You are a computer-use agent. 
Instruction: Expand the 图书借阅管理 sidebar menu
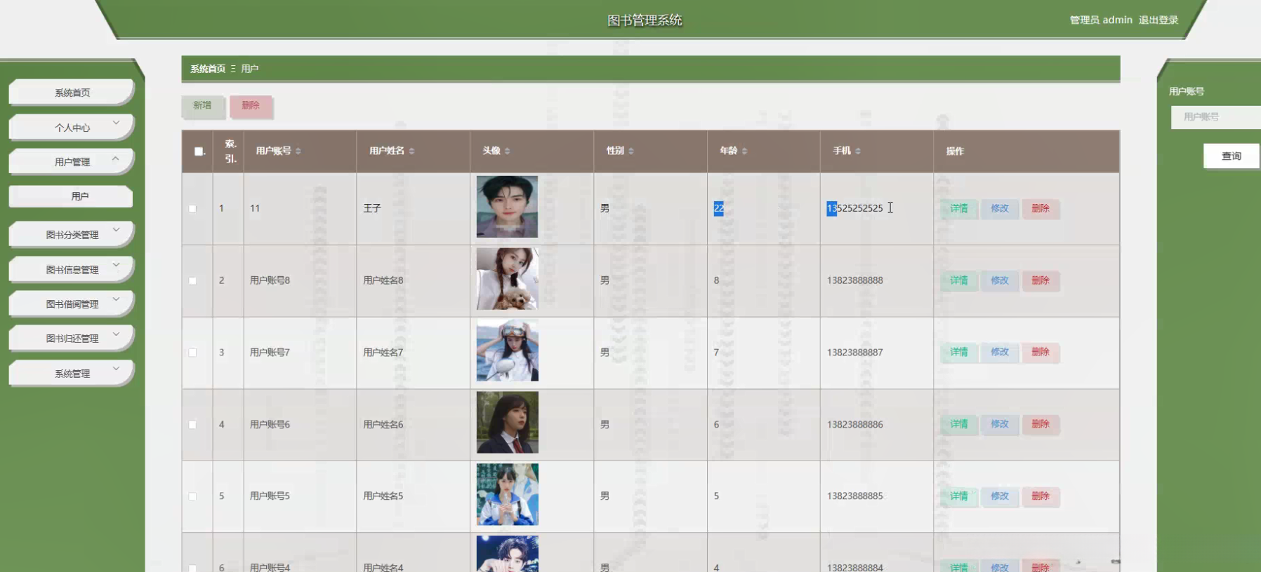pyautogui.click(x=72, y=304)
